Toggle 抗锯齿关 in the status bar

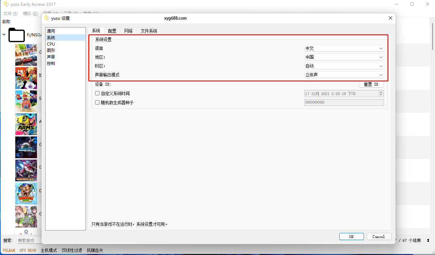(x=95, y=250)
